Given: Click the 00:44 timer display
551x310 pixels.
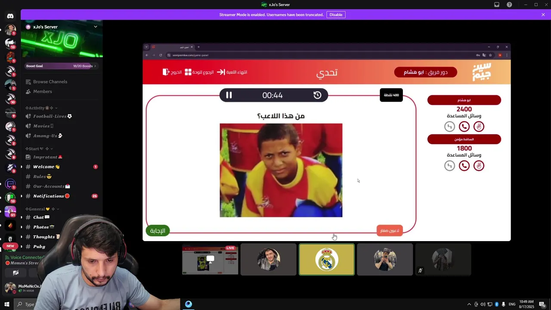Looking at the screenshot, I should pyautogui.click(x=272, y=96).
